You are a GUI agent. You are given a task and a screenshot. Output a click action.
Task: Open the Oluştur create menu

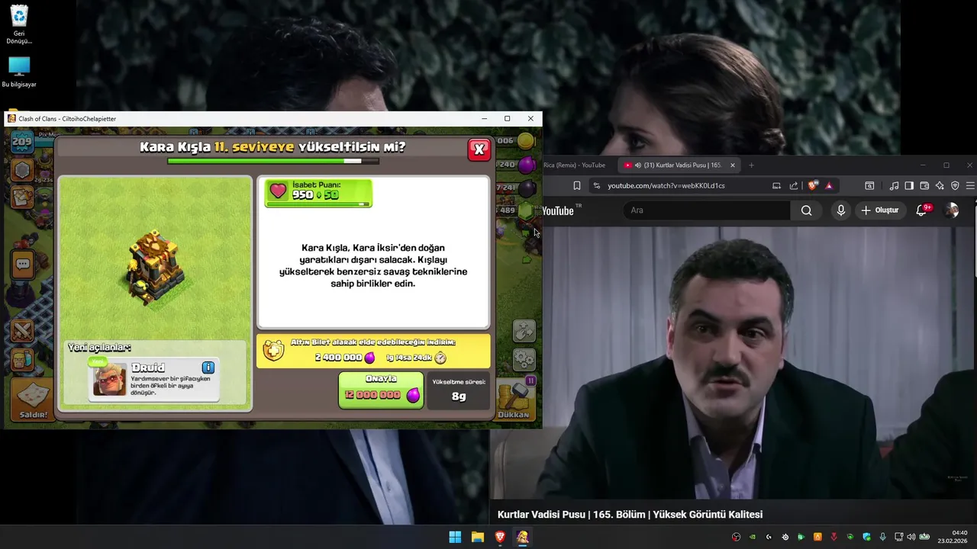(x=880, y=210)
